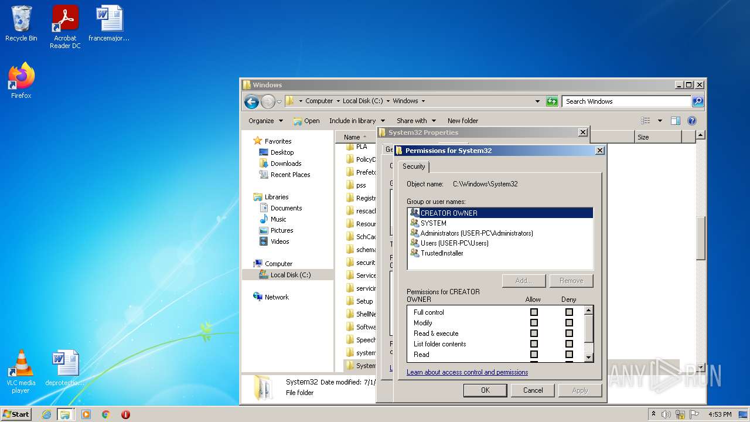Check Allow for List folder contents
The width and height of the screenshot is (750, 422).
point(534,344)
